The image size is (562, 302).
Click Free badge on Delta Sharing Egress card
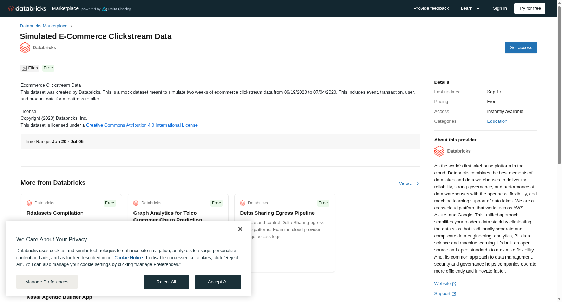(x=323, y=203)
